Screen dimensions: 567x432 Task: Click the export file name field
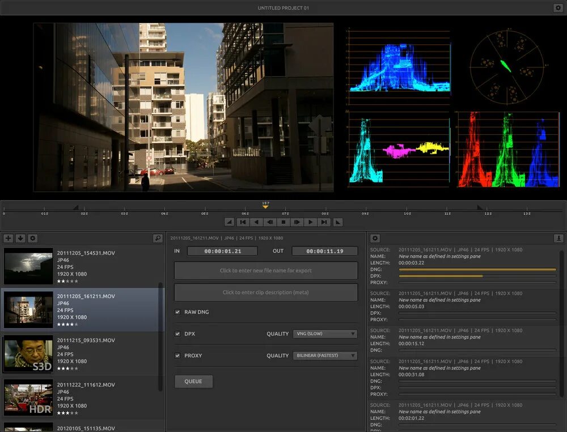[266, 270]
